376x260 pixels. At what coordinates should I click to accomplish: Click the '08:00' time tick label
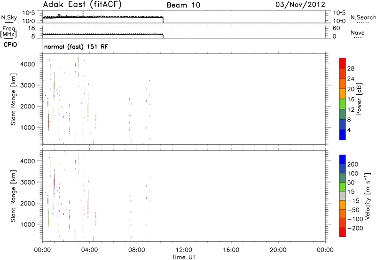[137, 250]
